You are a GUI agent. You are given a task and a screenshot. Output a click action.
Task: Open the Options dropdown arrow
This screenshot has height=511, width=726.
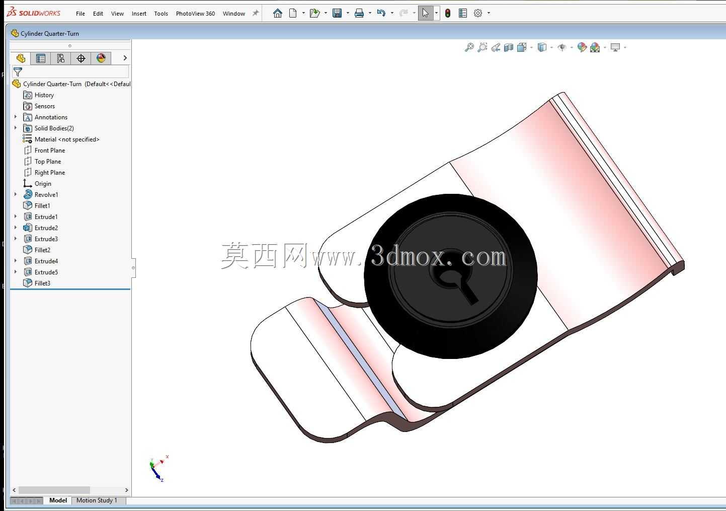click(x=489, y=13)
